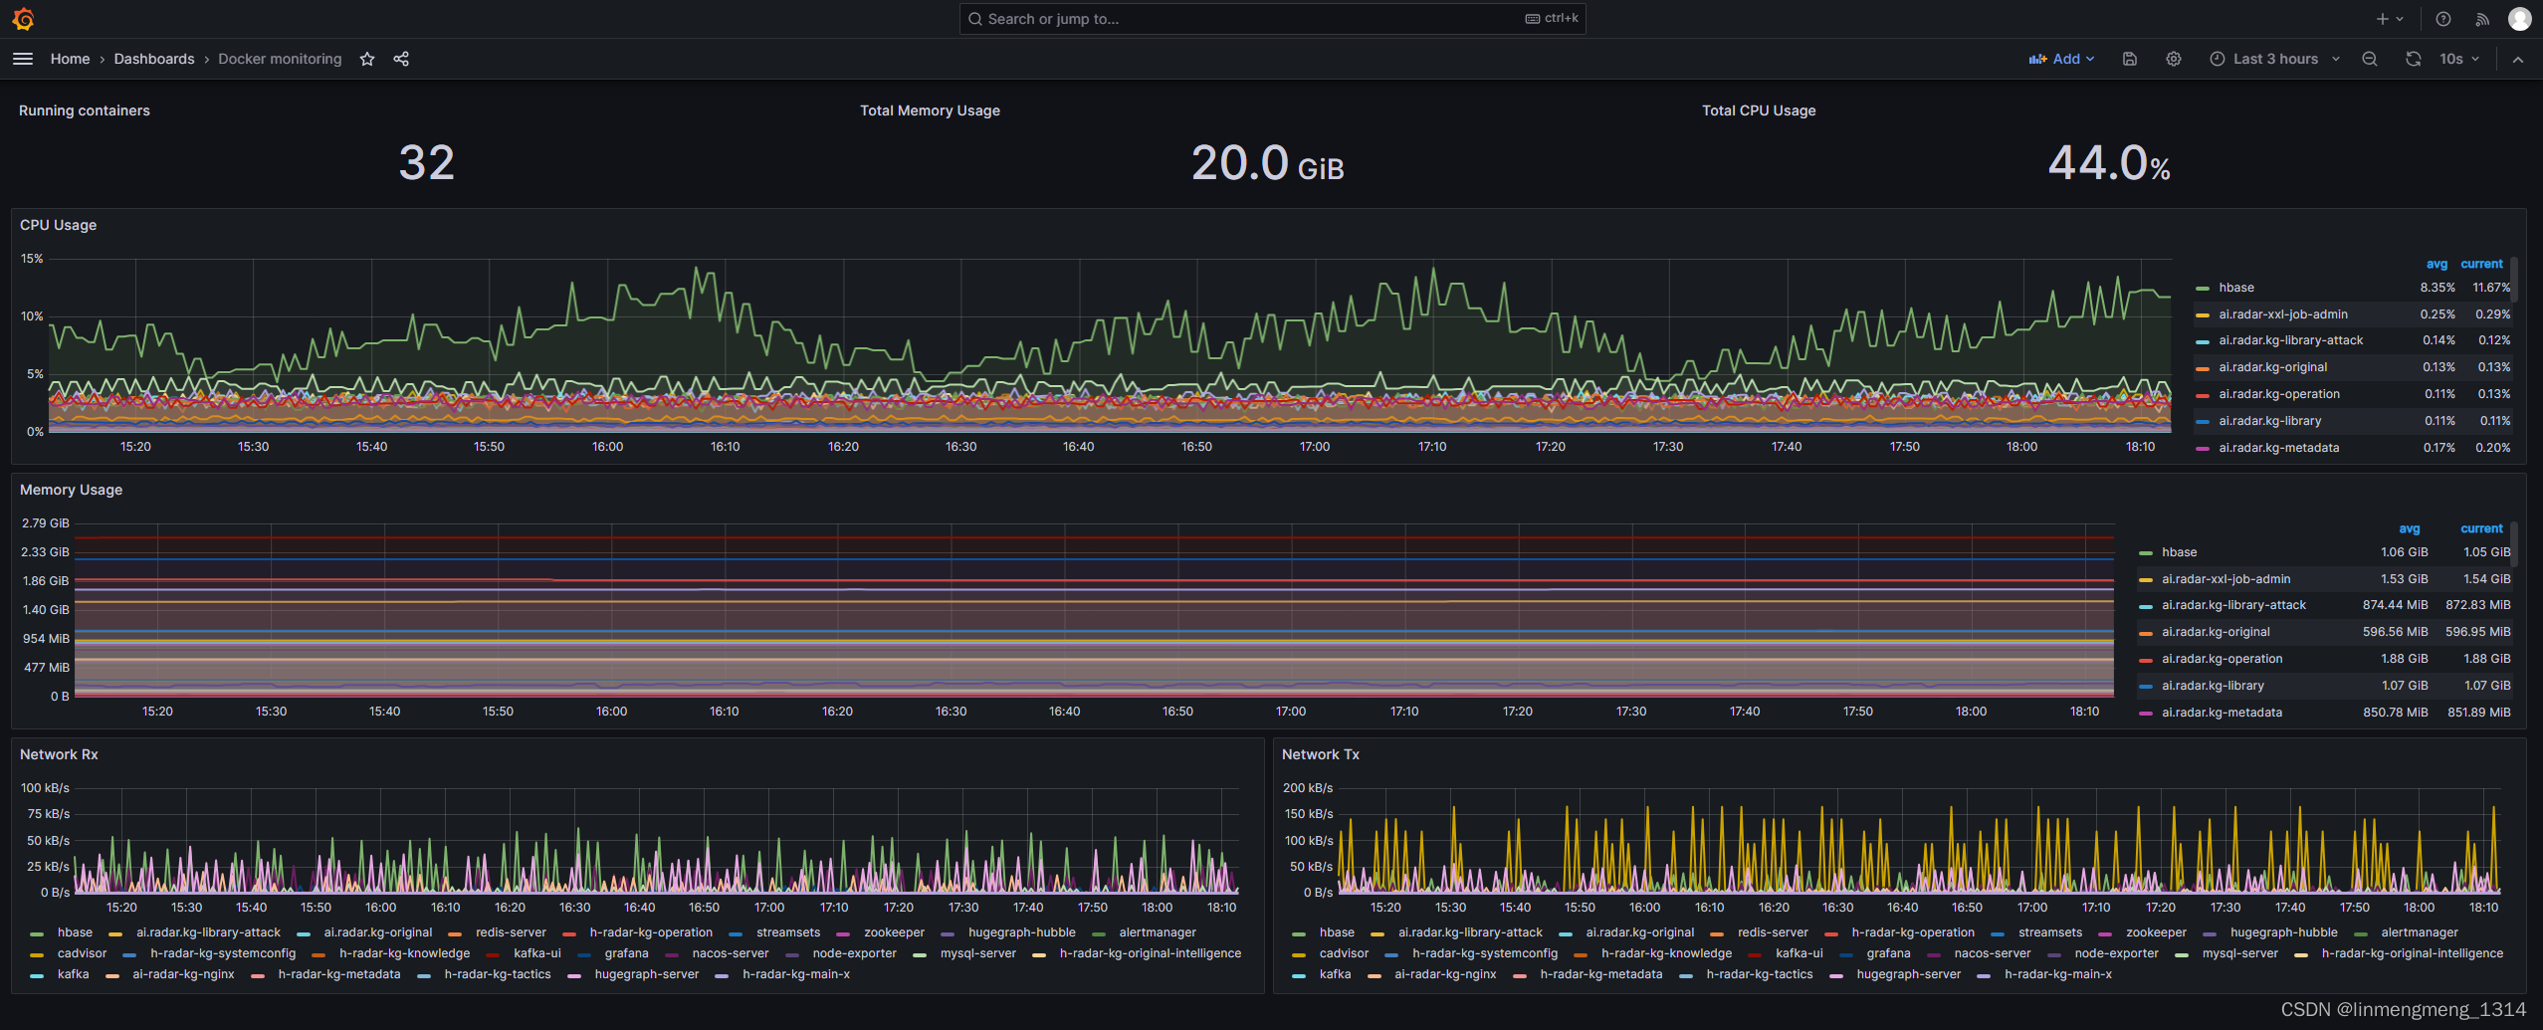Sort CPU Usage legend by current column
This screenshot has width=2543, height=1030.
(2481, 264)
